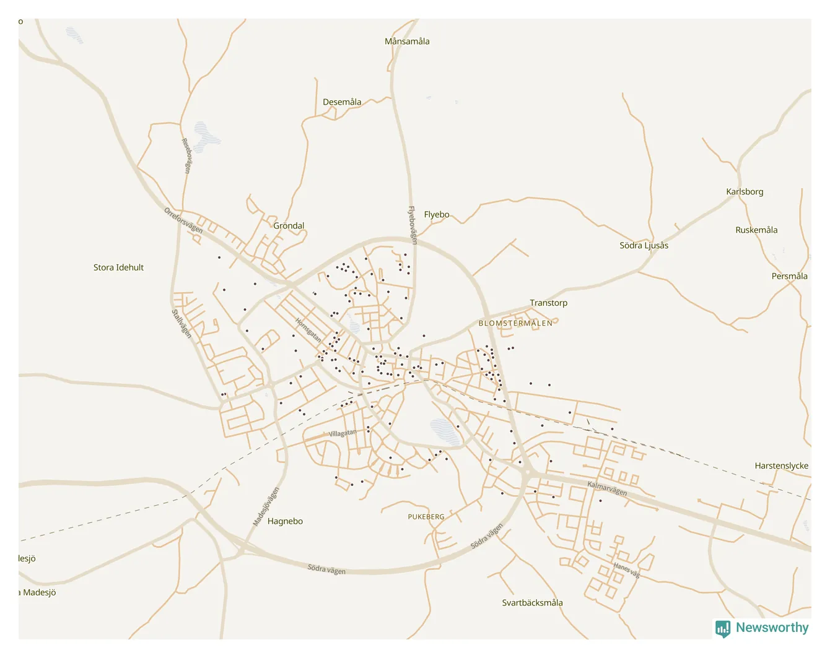Select the Orreforsvägen road label
Viewport: 830px width, 658px height.
[x=183, y=220]
